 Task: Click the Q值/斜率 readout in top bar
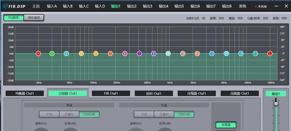tap(258, 18)
